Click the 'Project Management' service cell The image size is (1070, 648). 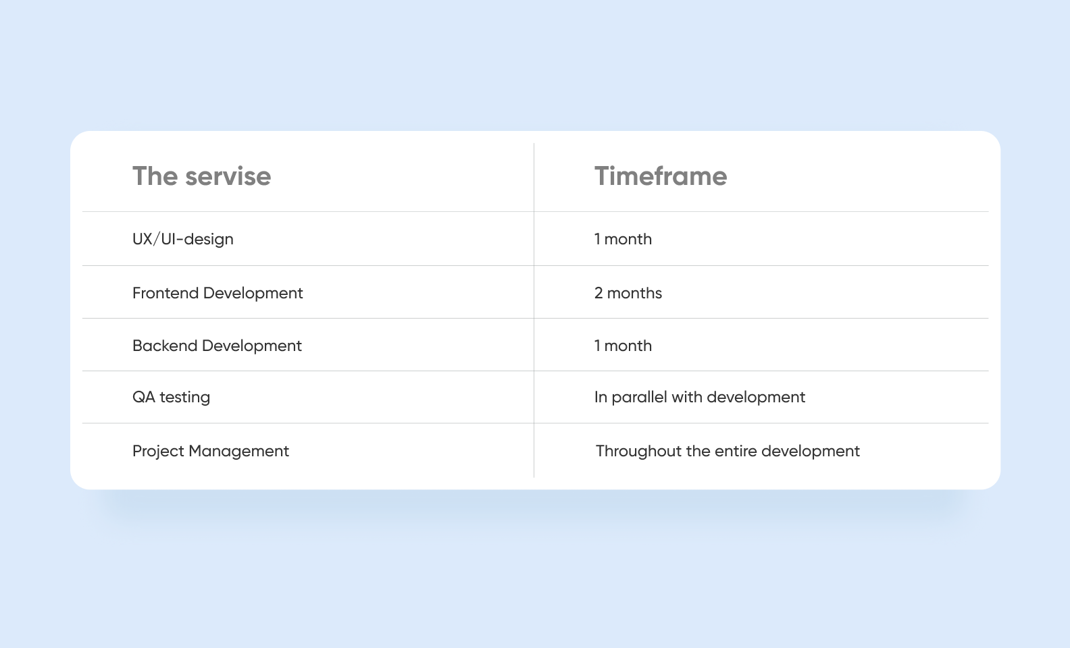click(x=211, y=451)
